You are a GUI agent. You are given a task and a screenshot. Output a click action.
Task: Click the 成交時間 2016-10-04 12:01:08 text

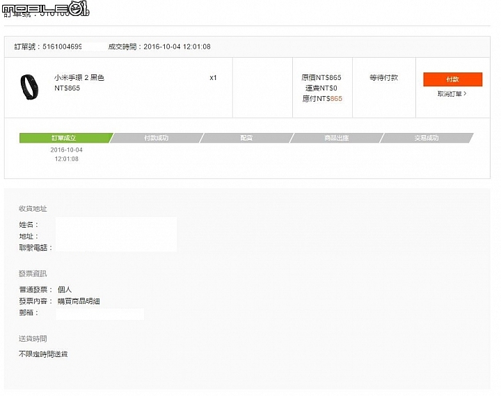(x=159, y=47)
